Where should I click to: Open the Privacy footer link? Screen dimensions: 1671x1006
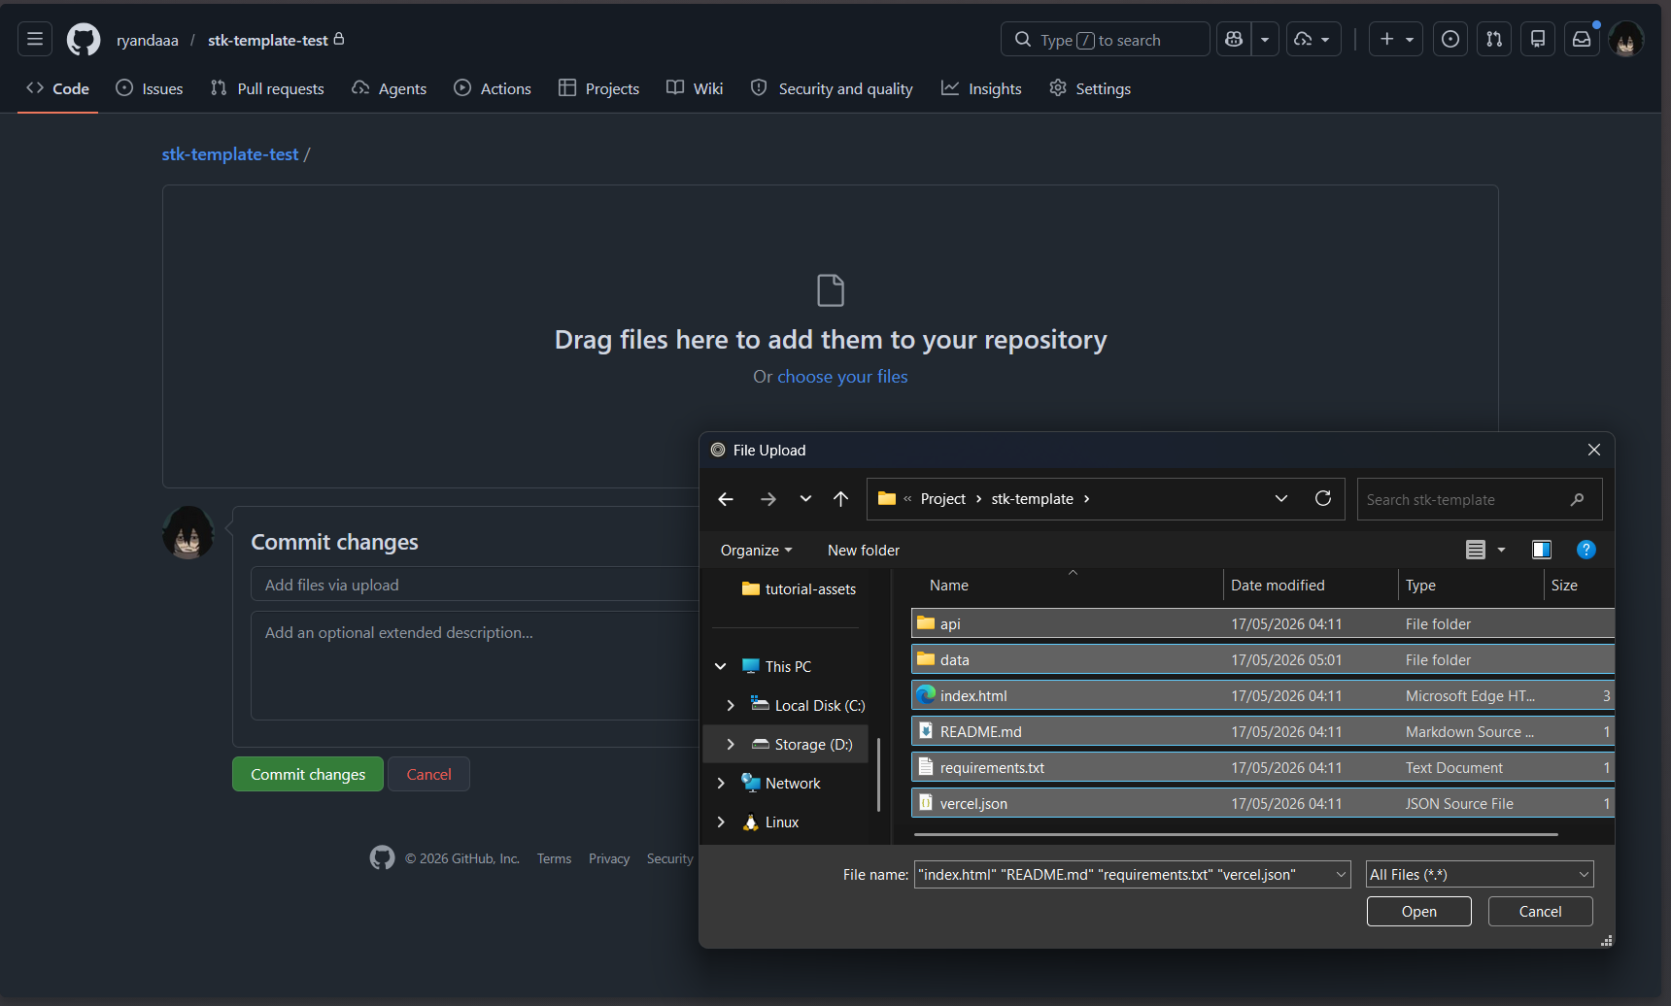pos(609,858)
